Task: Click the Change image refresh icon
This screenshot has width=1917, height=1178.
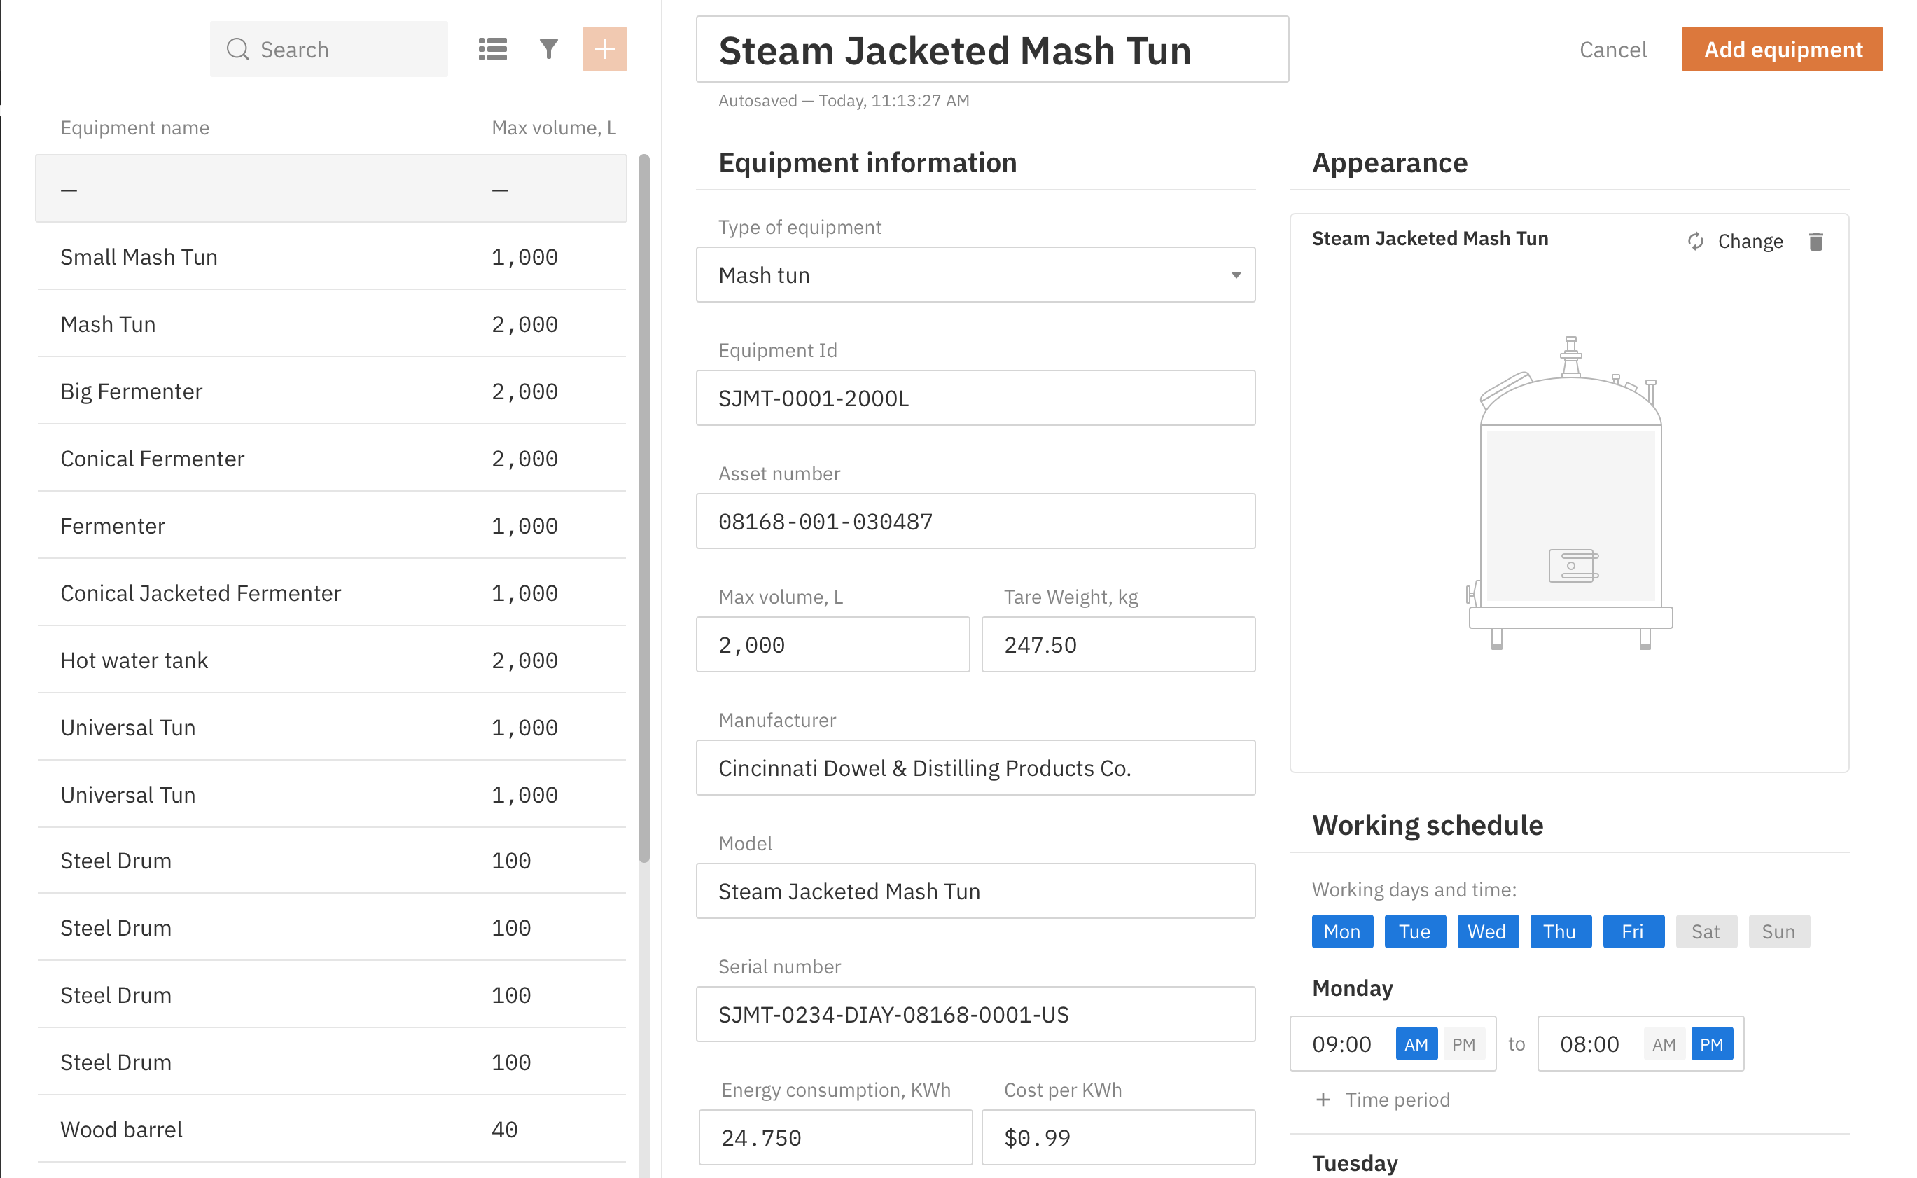Action: [1696, 242]
